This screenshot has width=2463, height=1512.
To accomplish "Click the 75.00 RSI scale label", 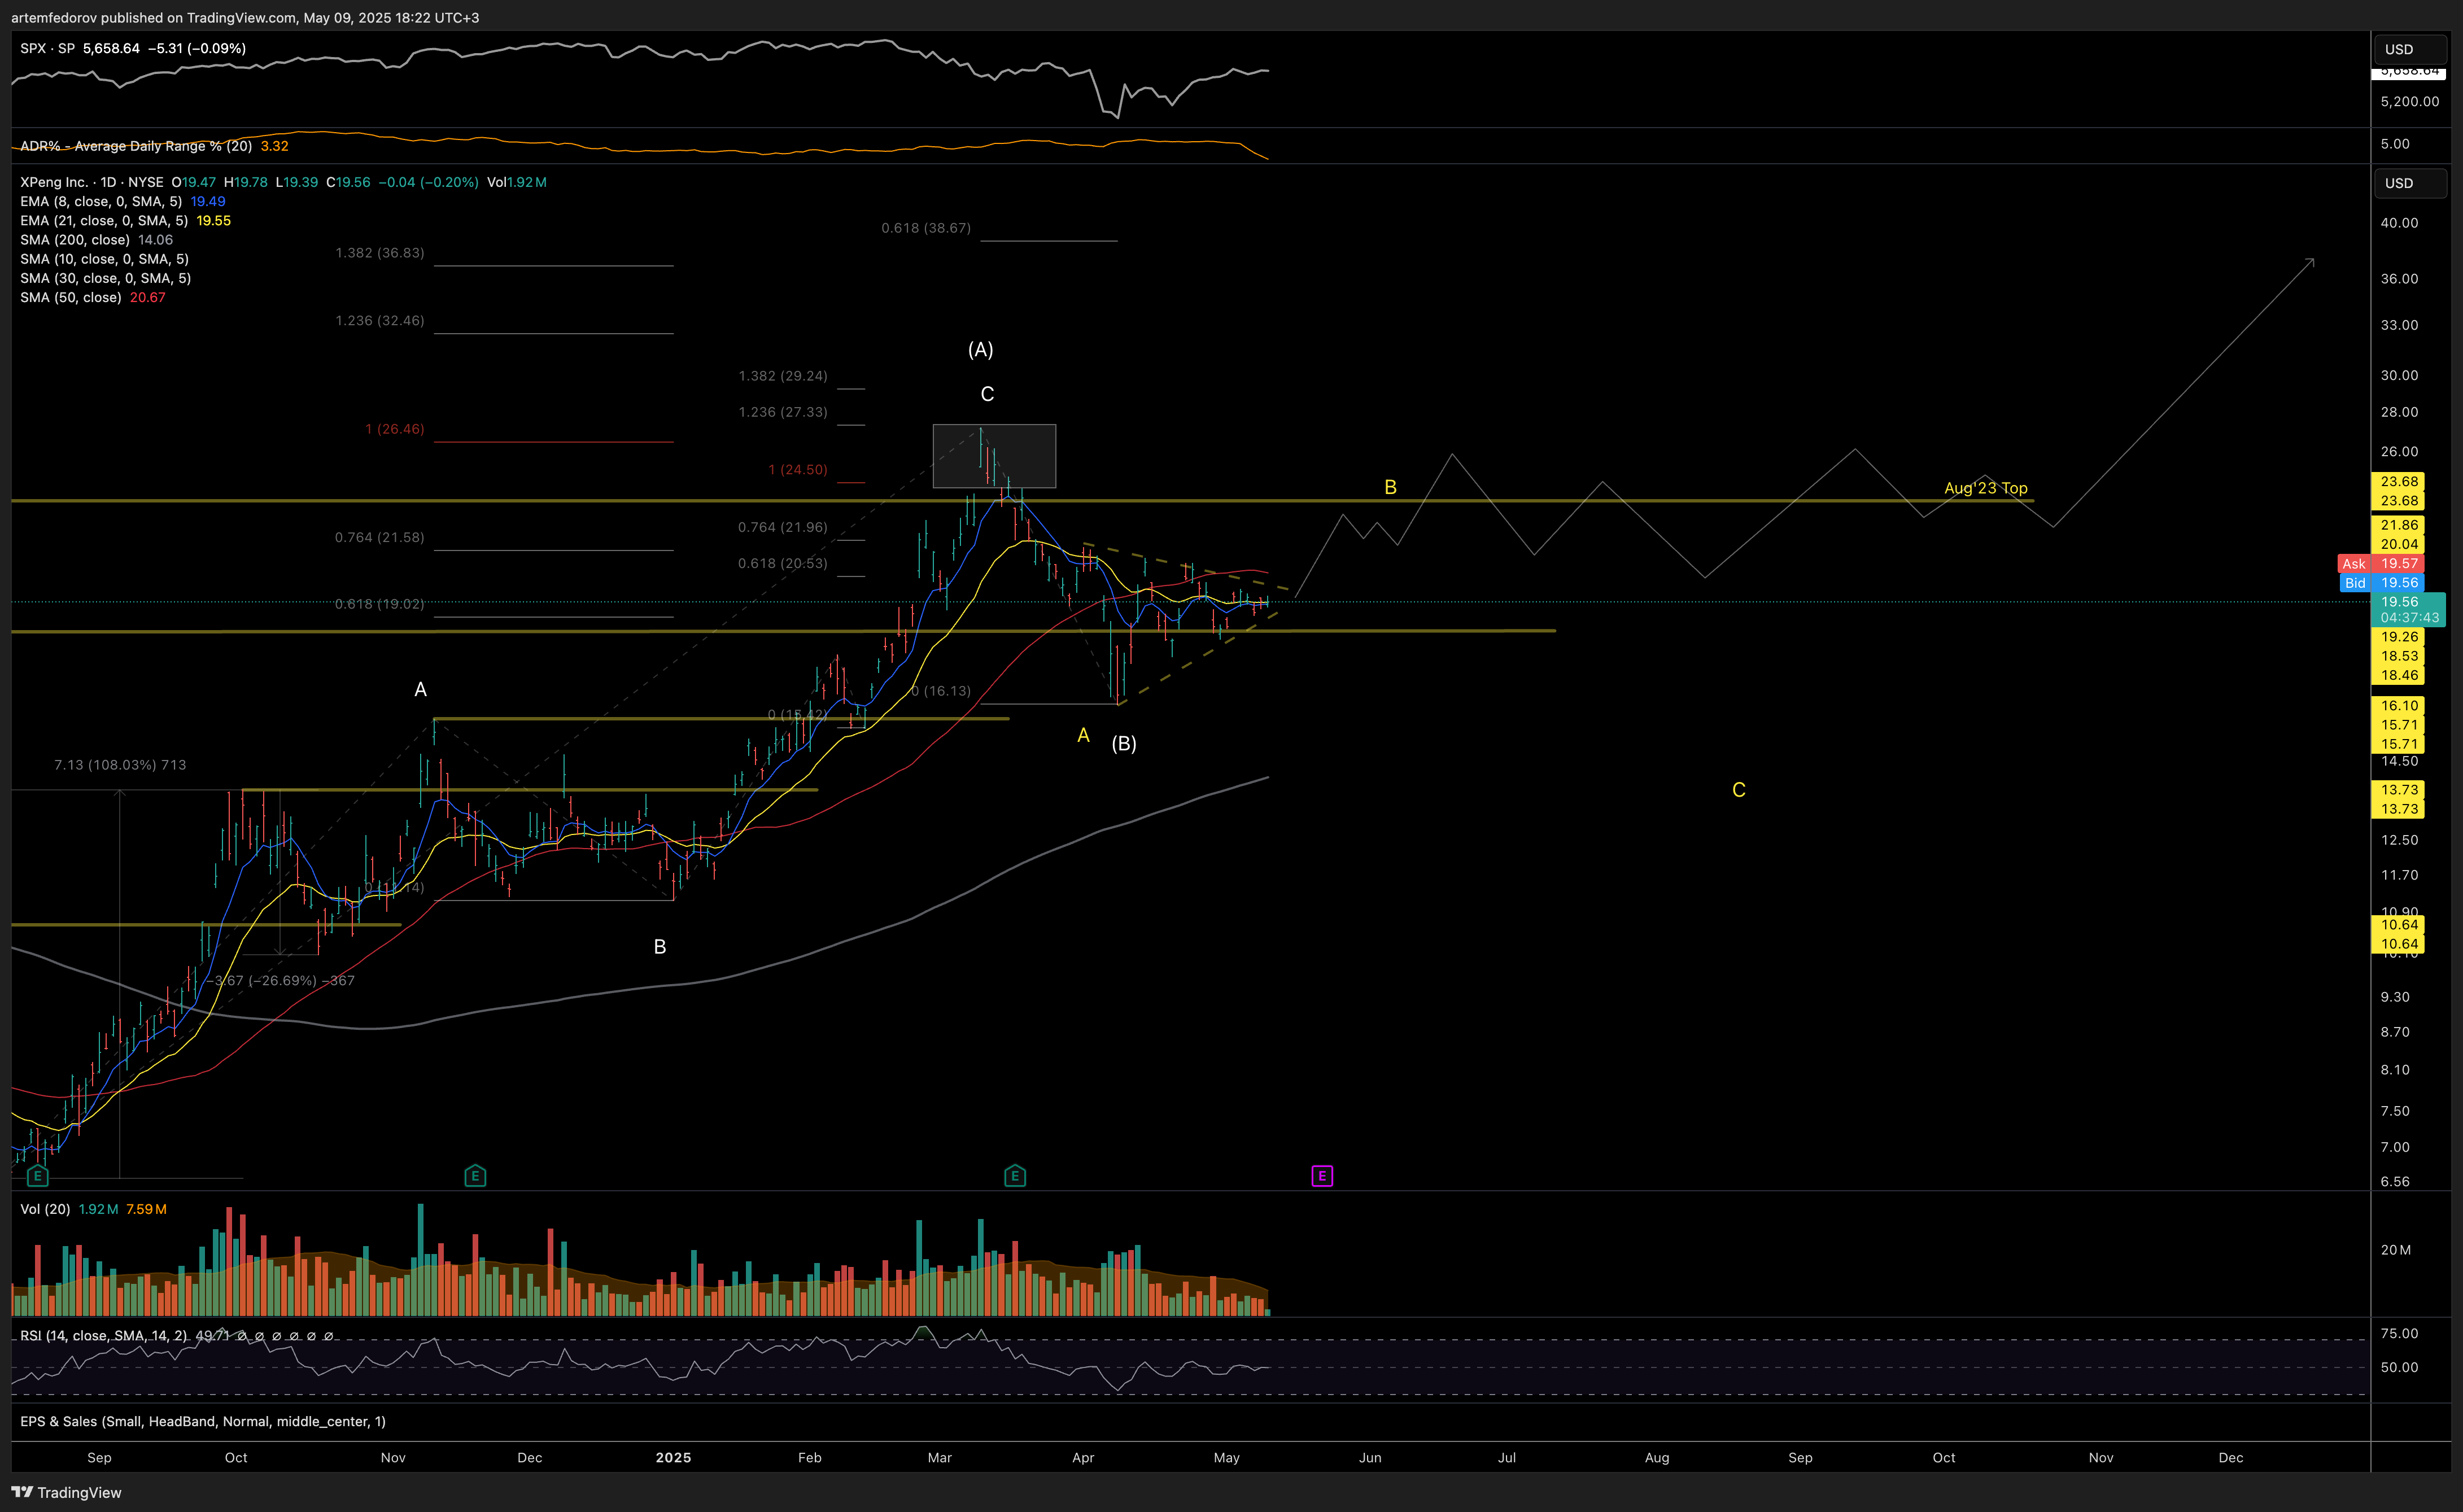I will (x=2399, y=1334).
